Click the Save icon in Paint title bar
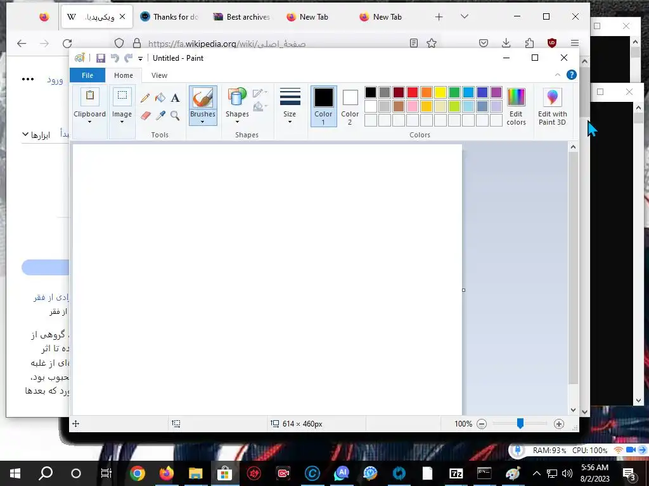The image size is (649, 486). point(101,58)
